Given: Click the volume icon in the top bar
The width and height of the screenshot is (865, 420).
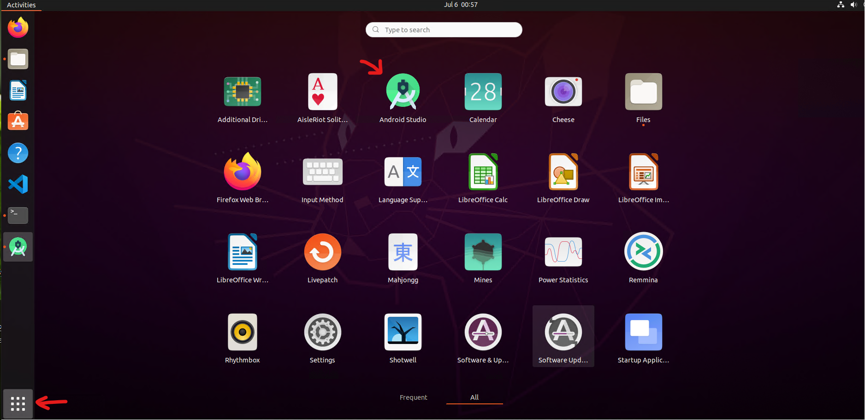Looking at the screenshot, I should 853,5.
